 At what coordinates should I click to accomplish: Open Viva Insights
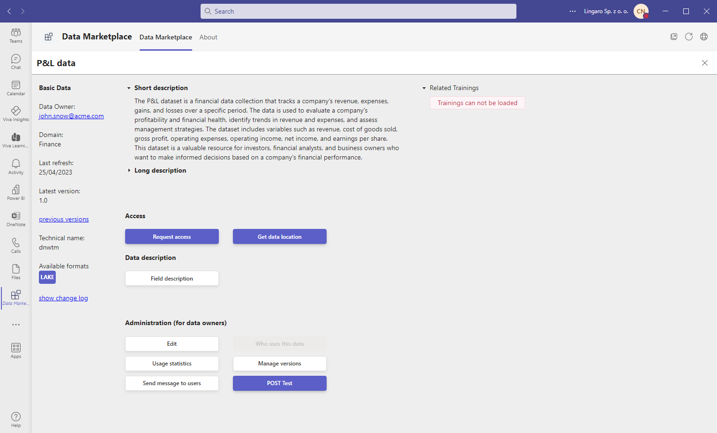coord(16,114)
